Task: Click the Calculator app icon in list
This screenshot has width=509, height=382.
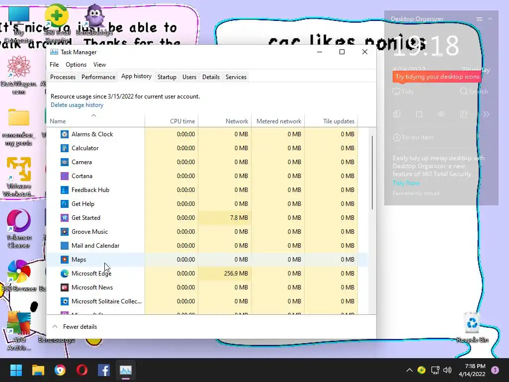Action: tap(65, 148)
